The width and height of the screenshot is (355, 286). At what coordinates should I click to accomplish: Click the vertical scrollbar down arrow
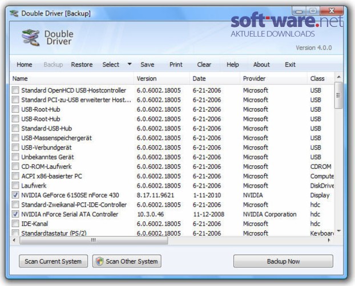pos(338,231)
